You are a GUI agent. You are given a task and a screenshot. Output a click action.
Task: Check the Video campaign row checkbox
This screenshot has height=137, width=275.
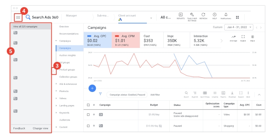[x=88, y=114]
